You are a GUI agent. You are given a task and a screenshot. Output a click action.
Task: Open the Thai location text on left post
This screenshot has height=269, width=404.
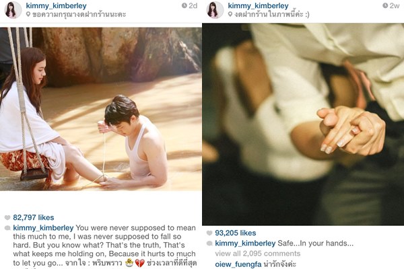(79, 14)
